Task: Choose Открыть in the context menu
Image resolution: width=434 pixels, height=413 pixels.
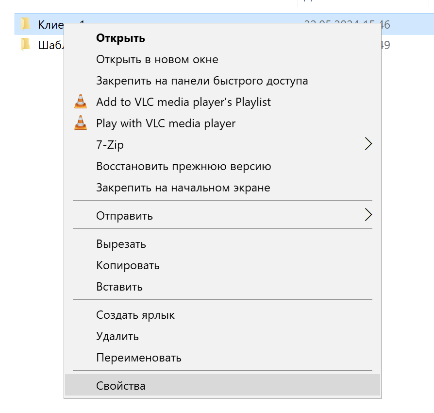Action: 121,38
